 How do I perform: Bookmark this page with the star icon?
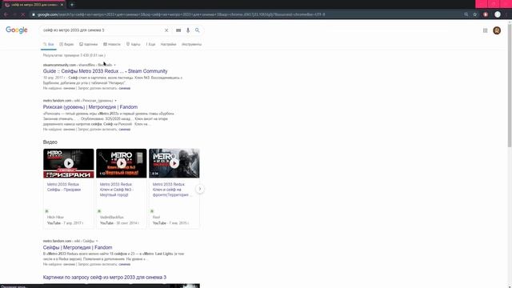475,14
